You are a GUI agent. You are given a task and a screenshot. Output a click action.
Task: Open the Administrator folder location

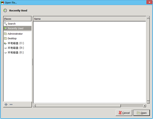click(x=17, y=34)
